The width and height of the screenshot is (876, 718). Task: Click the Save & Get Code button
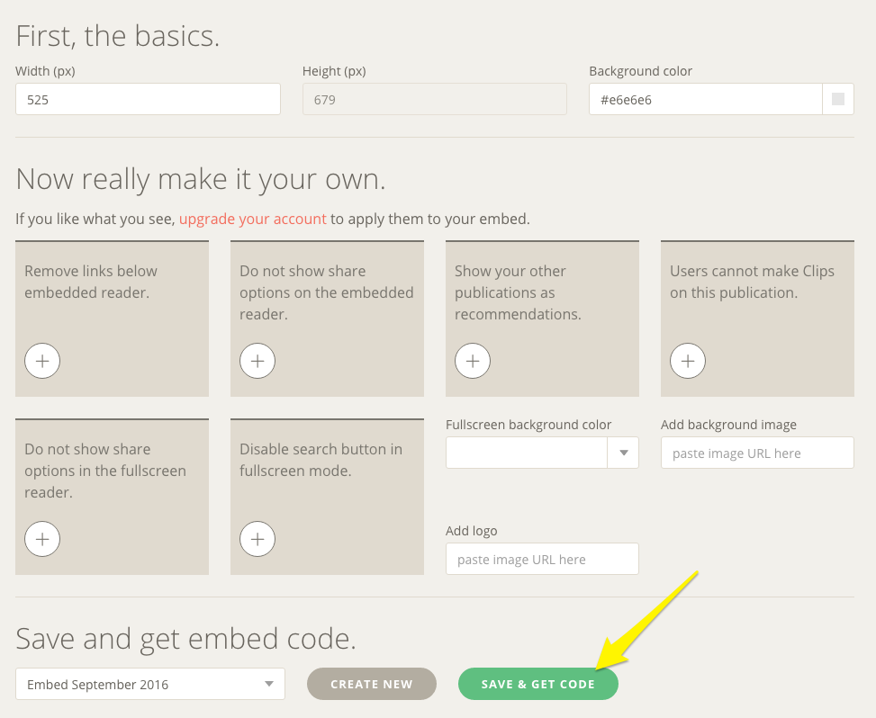(538, 684)
